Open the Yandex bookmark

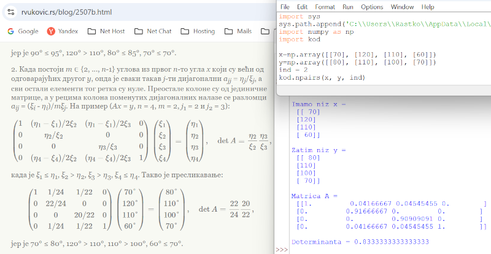click(x=63, y=31)
